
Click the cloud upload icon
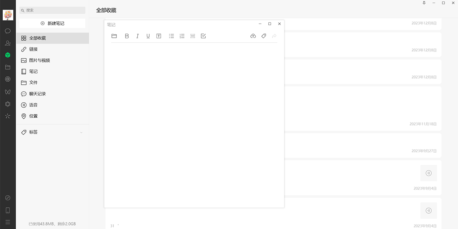click(253, 36)
